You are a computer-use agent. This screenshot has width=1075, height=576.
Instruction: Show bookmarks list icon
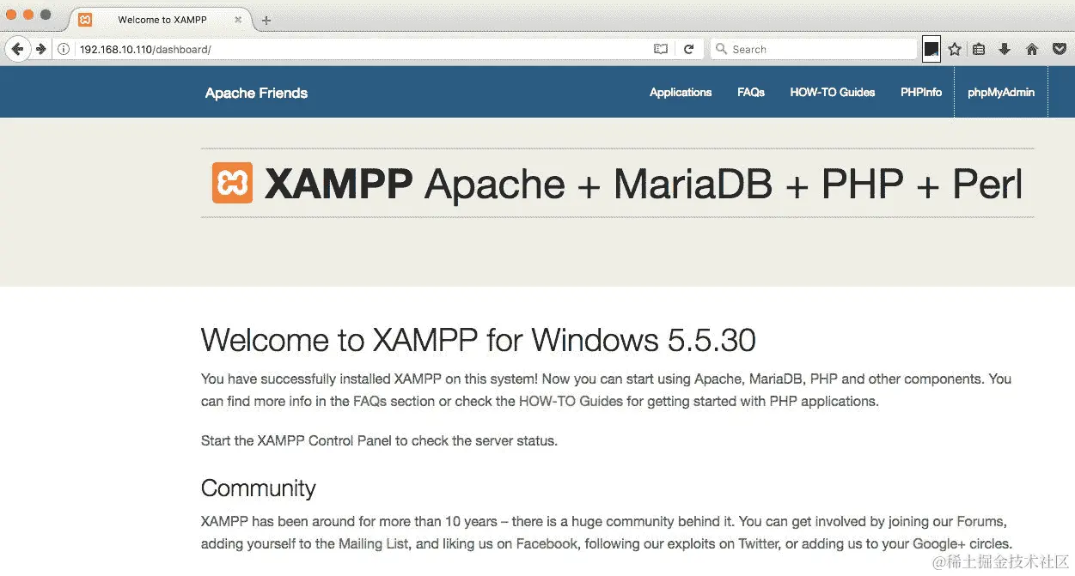click(x=979, y=49)
